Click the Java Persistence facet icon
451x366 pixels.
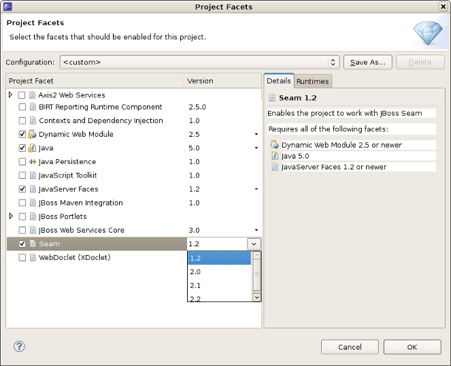tap(32, 162)
